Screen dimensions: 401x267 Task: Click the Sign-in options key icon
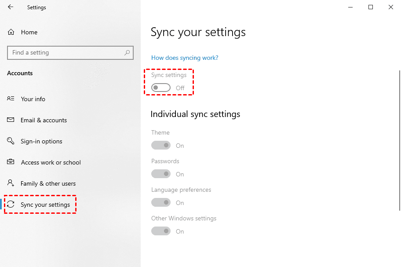coord(11,141)
